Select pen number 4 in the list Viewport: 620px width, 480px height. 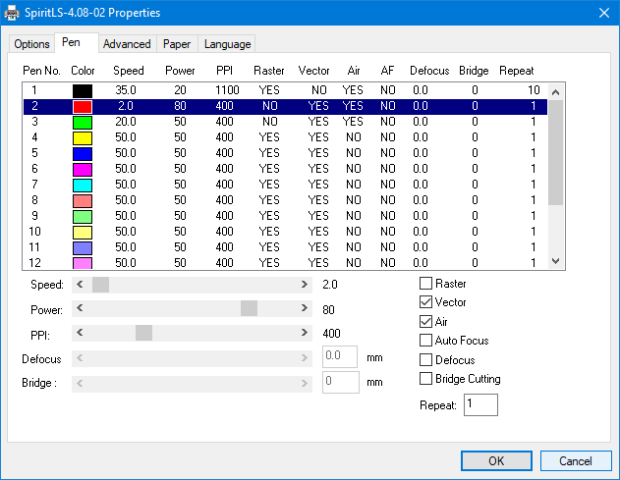click(285, 137)
